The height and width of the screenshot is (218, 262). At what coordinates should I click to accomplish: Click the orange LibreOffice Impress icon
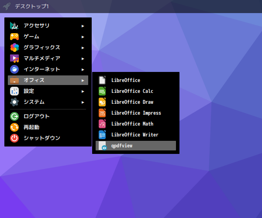[x=102, y=113]
